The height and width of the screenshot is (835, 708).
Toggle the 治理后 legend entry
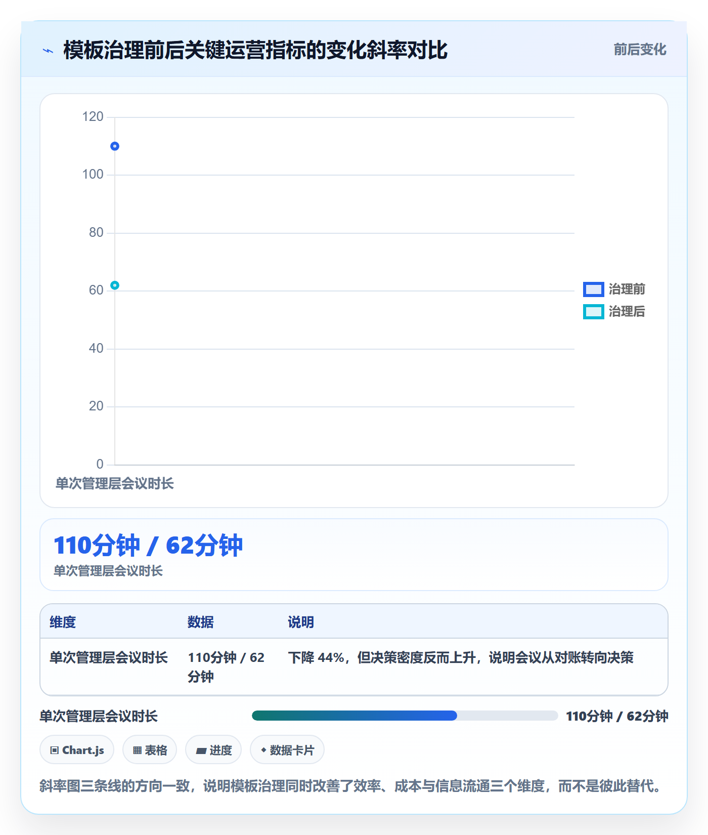(614, 311)
